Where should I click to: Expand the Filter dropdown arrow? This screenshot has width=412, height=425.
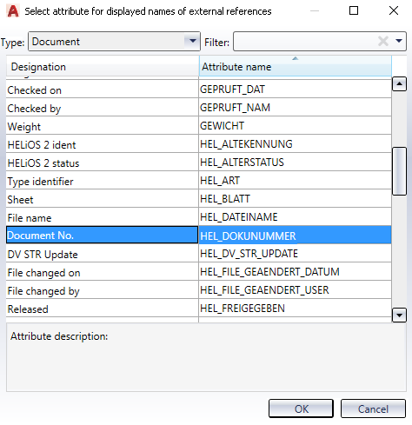(399, 41)
